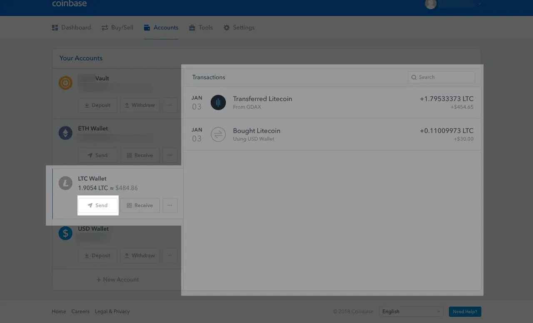Open the Careers footer link
This screenshot has width=533, height=323.
click(x=80, y=311)
